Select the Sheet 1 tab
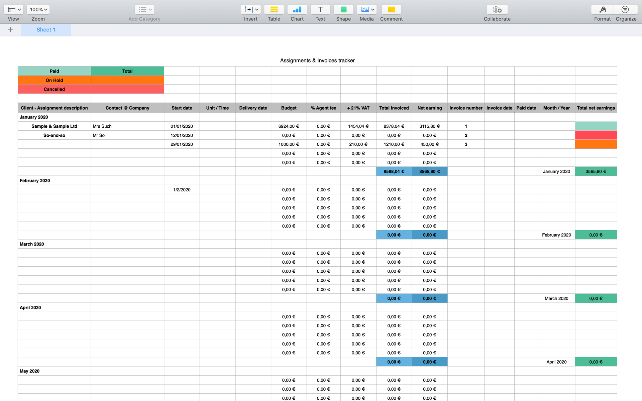Image resolution: width=642 pixels, height=401 pixels. click(46, 30)
